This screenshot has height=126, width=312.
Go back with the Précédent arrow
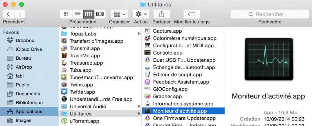[x=8, y=14]
